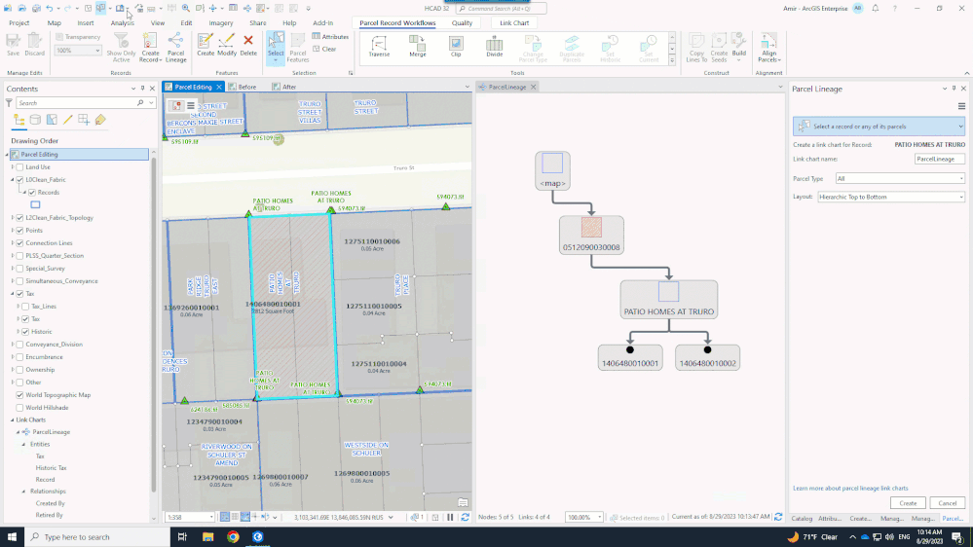Switch Contents to List By Data Source
This screenshot has height=547, width=973.
[x=35, y=120]
